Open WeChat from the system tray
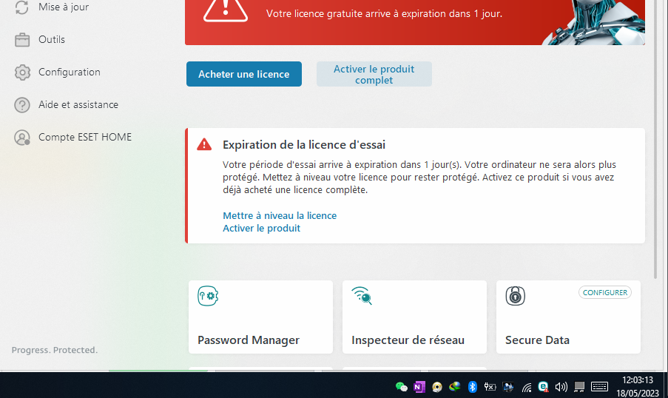 tap(401, 386)
